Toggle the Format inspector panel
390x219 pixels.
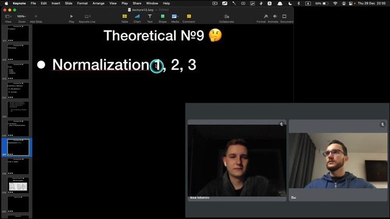point(266,16)
